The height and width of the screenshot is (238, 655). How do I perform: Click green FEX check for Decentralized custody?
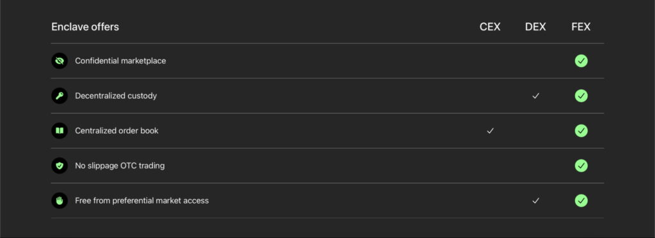click(581, 96)
